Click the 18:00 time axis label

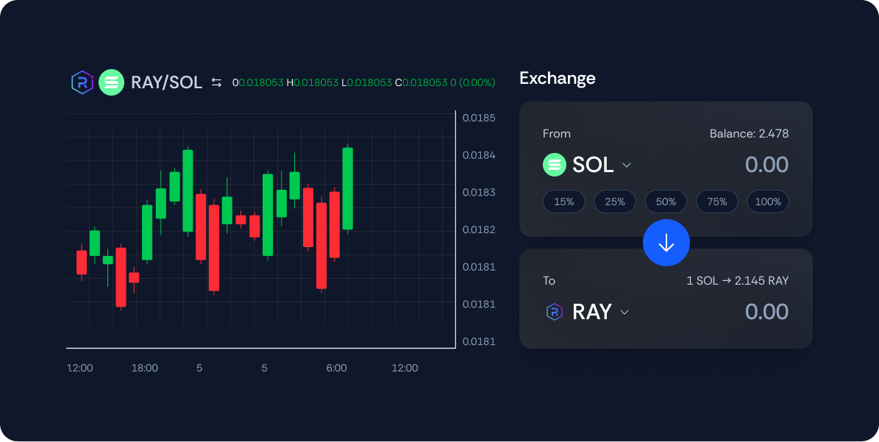pos(144,368)
